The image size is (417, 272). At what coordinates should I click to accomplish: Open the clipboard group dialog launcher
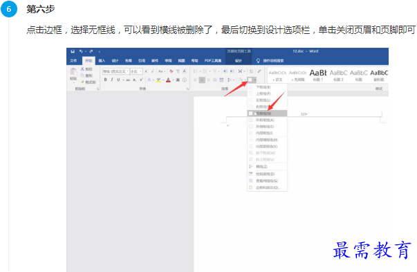(98, 89)
